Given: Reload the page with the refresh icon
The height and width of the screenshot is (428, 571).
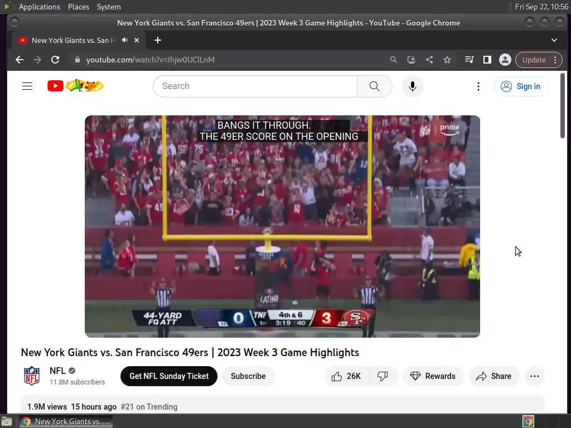Looking at the screenshot, I should 55,60.
